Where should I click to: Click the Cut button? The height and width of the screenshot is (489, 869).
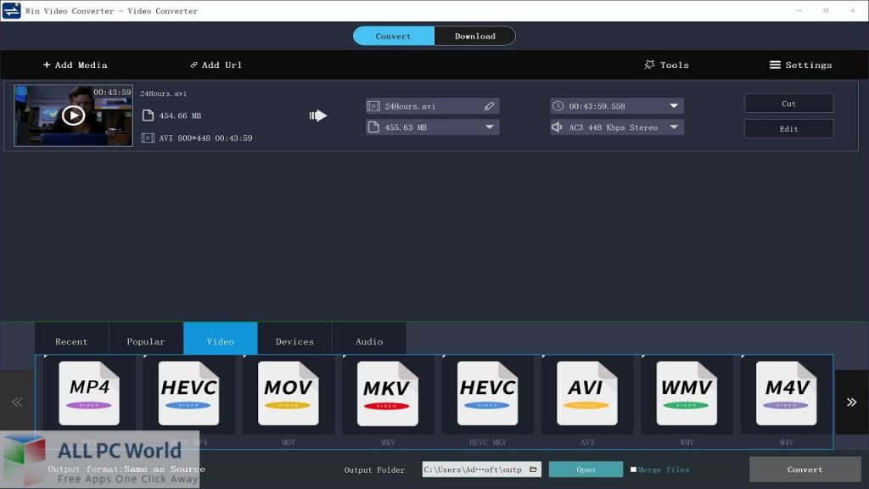pos(788,104)
